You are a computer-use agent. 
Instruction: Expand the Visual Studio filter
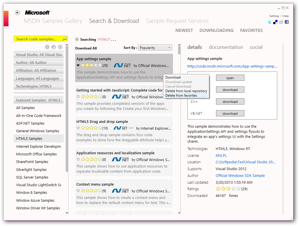coord(39,55)
